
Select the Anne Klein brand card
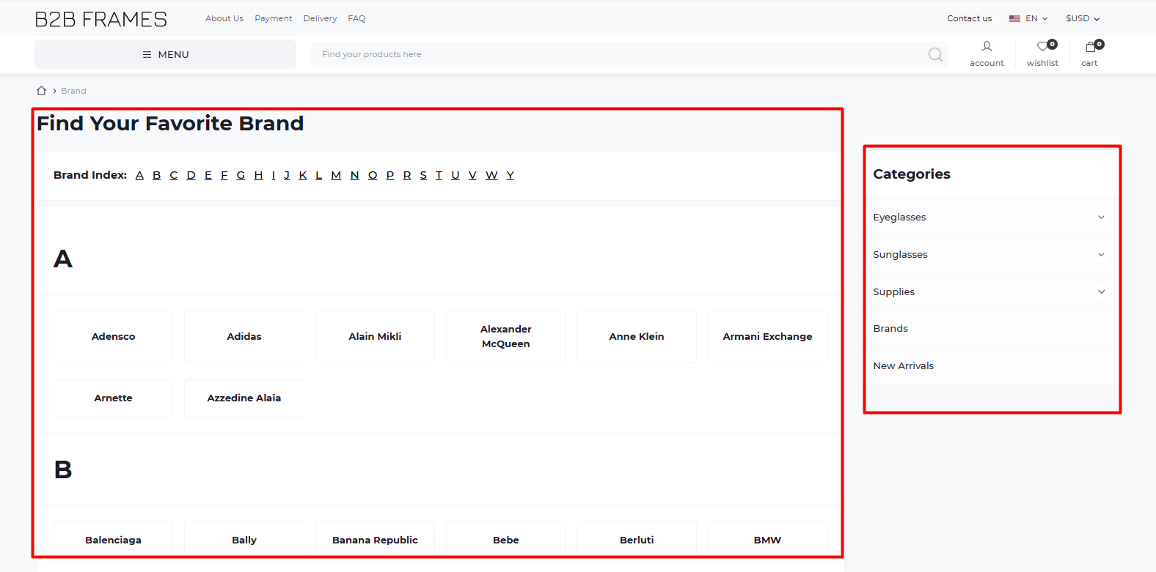pos(637,337)
